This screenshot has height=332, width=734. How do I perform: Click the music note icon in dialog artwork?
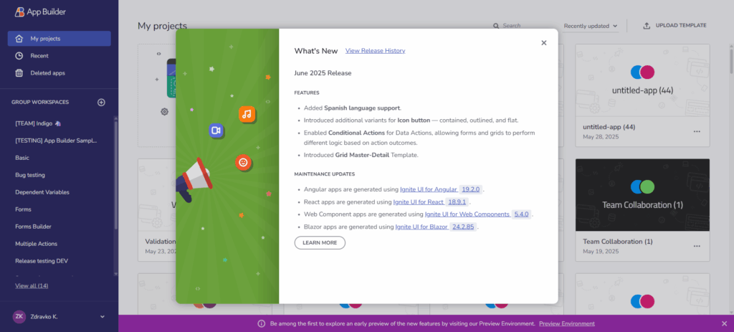[247, 114]
